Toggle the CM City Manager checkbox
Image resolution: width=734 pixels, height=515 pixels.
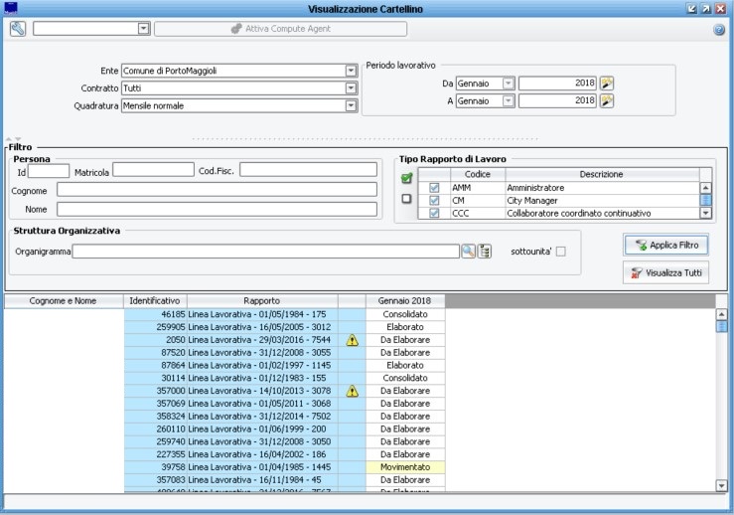coord(434,200)
